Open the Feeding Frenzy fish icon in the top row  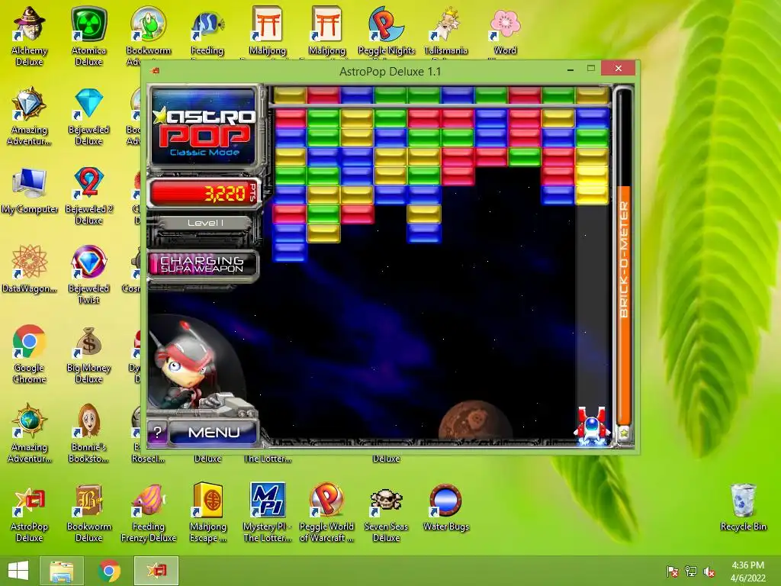pyautogui.click(x=207, y=31)
